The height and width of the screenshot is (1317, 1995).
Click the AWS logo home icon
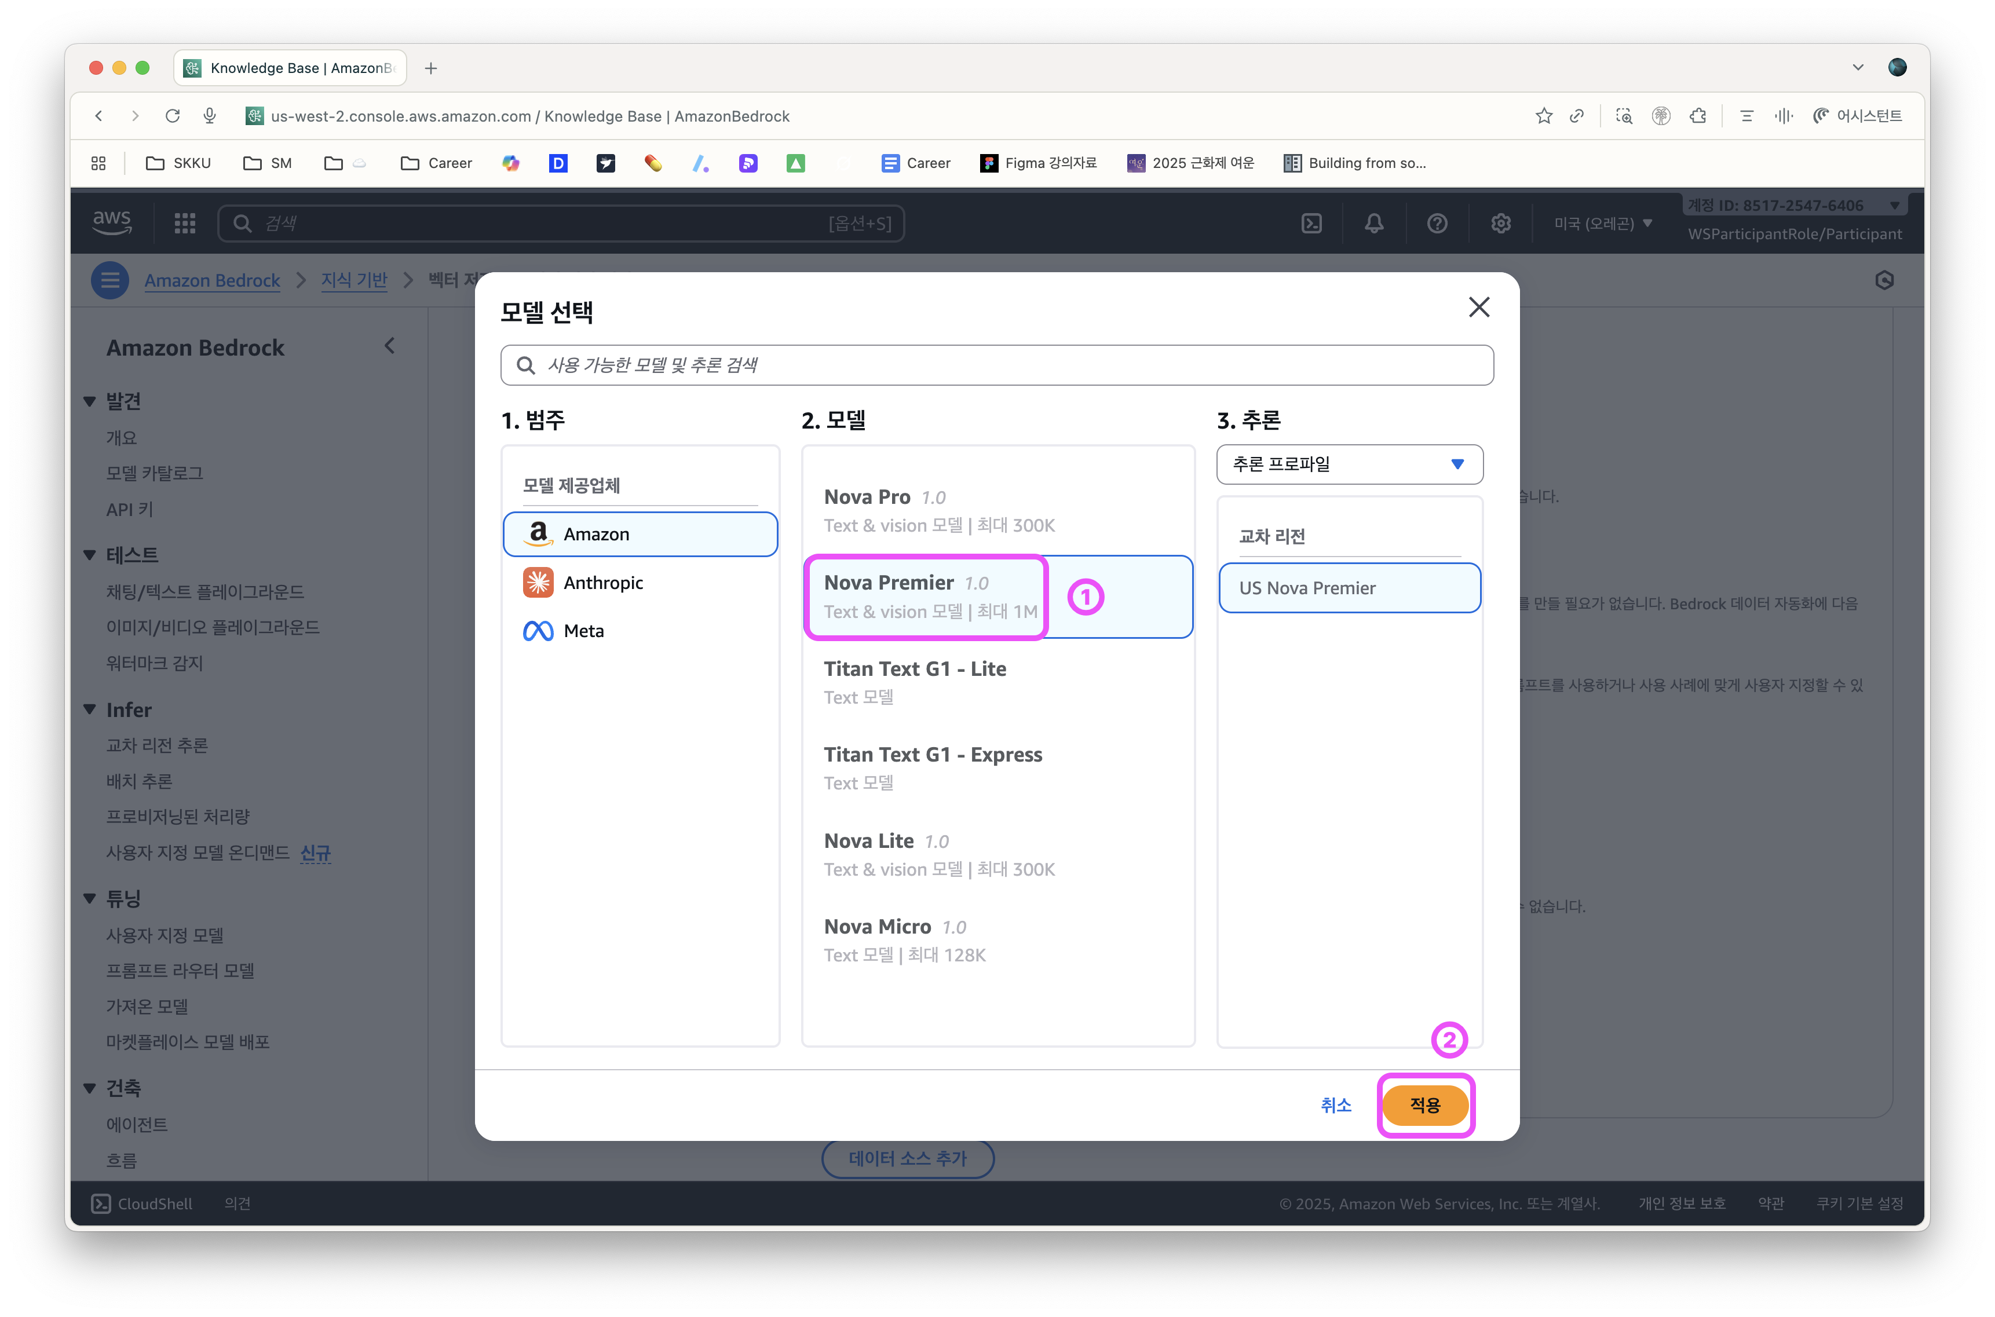(112, 222)
